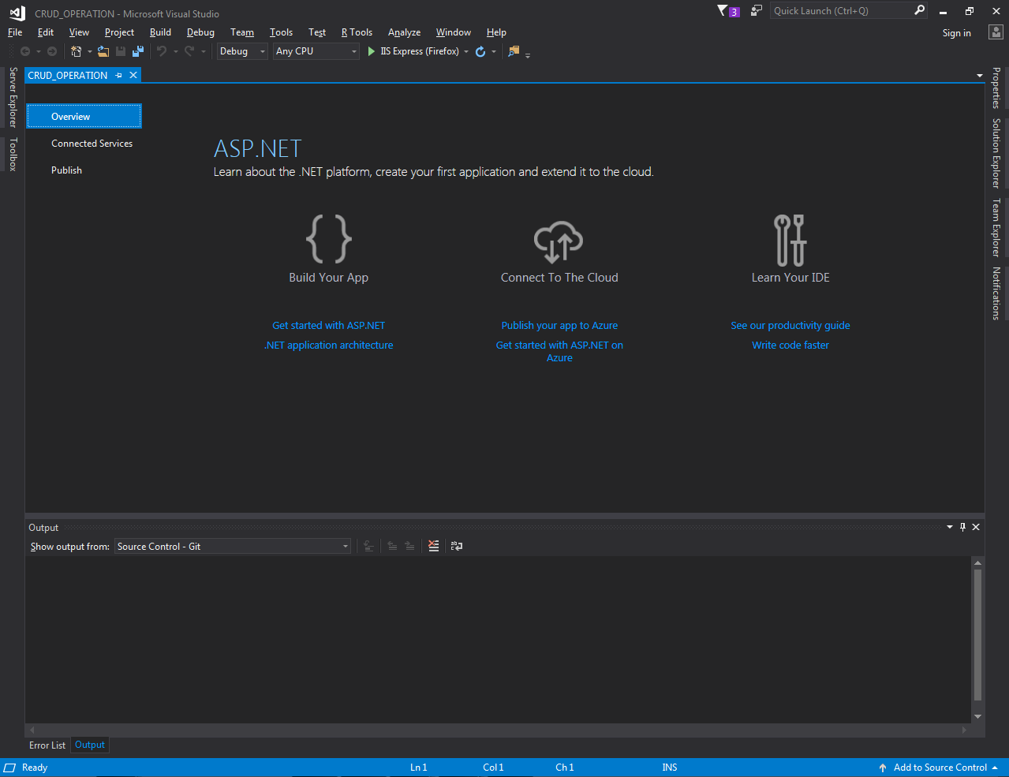Select the Output tab at bottom

coord(90,745)
